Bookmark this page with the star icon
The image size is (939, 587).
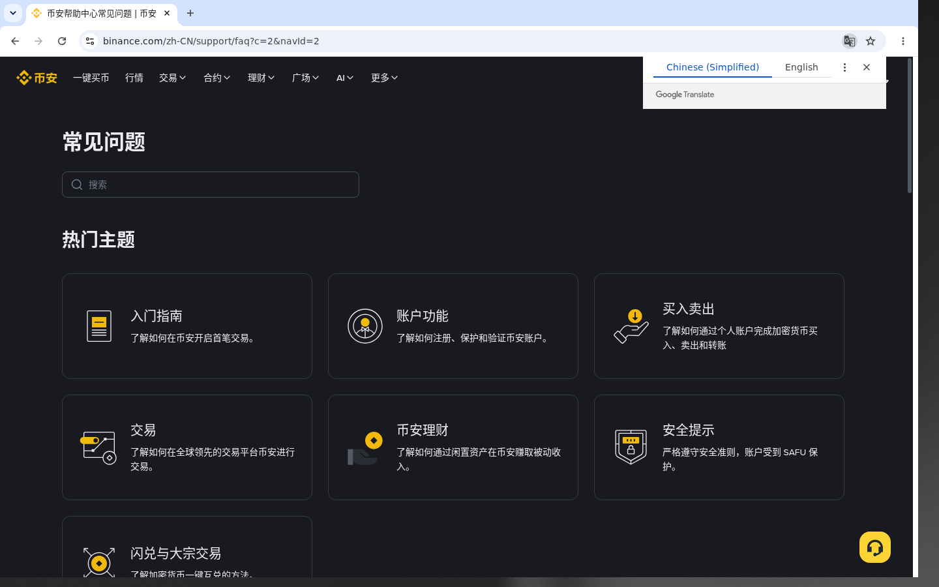[x=871, y=41]
